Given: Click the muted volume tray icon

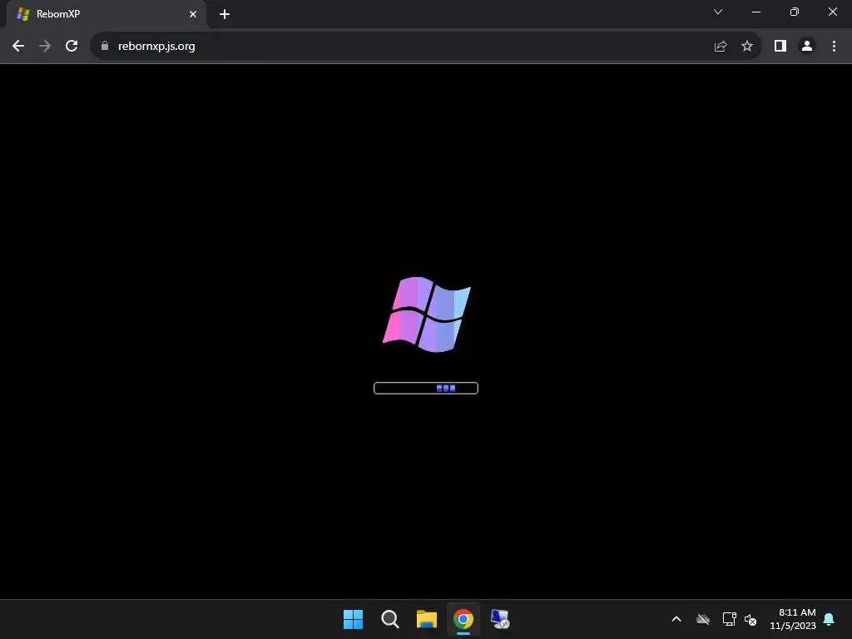Looking at the screenshot, I should tap(750, 619).
